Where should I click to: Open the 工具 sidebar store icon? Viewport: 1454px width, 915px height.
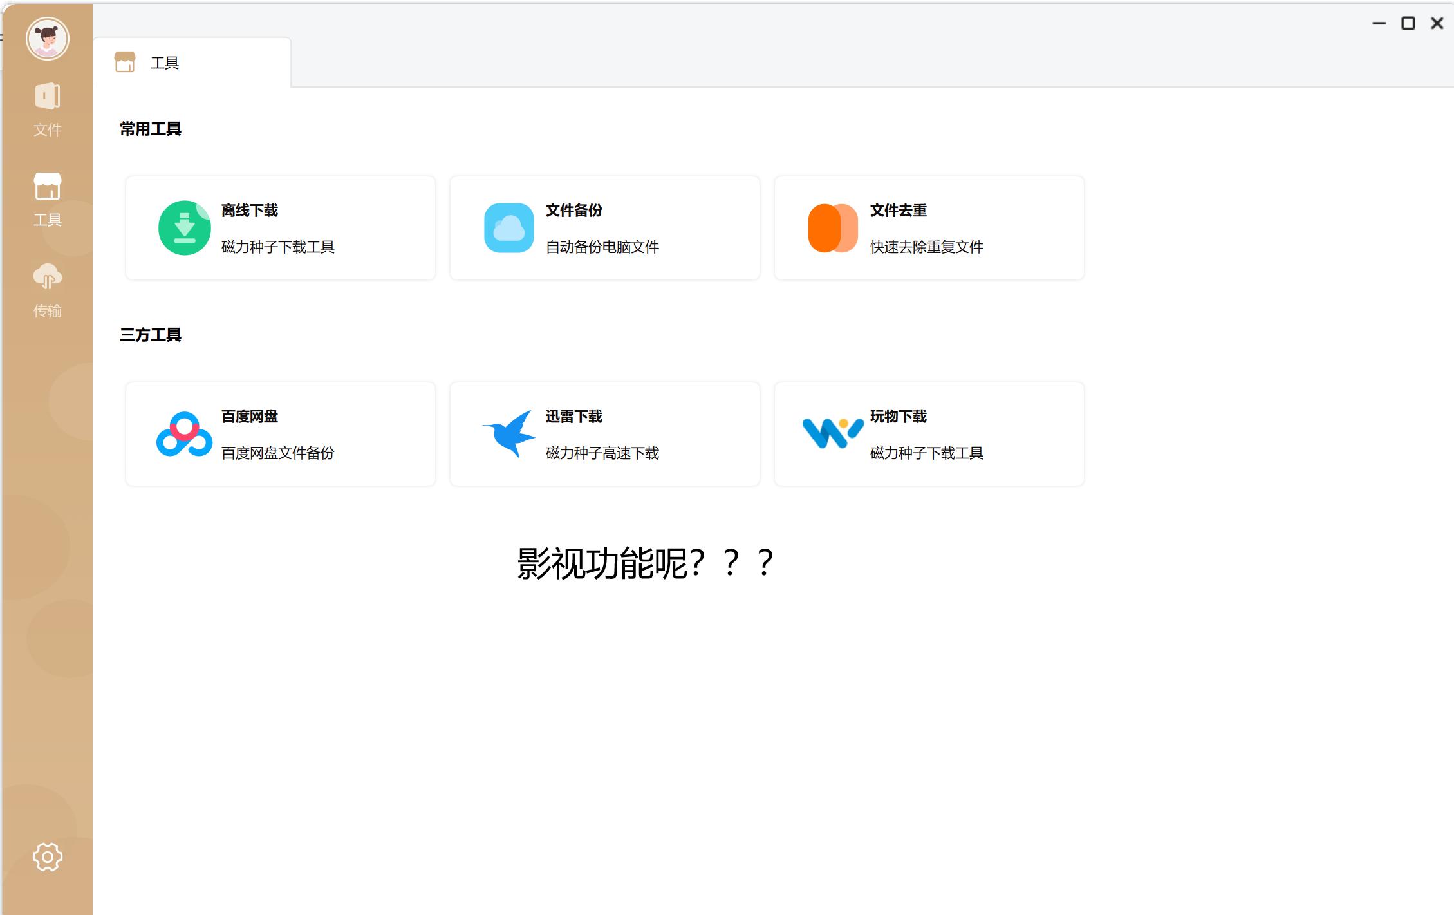coord(47,200)
